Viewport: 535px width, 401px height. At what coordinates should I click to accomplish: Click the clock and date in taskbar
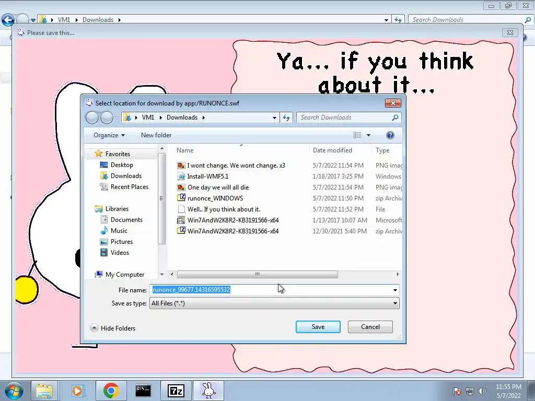[508, 391]
